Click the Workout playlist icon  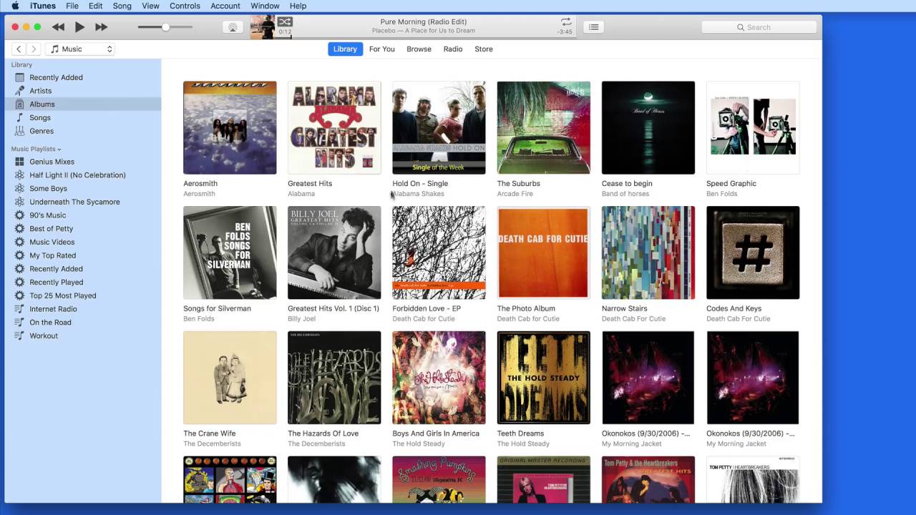19,335
